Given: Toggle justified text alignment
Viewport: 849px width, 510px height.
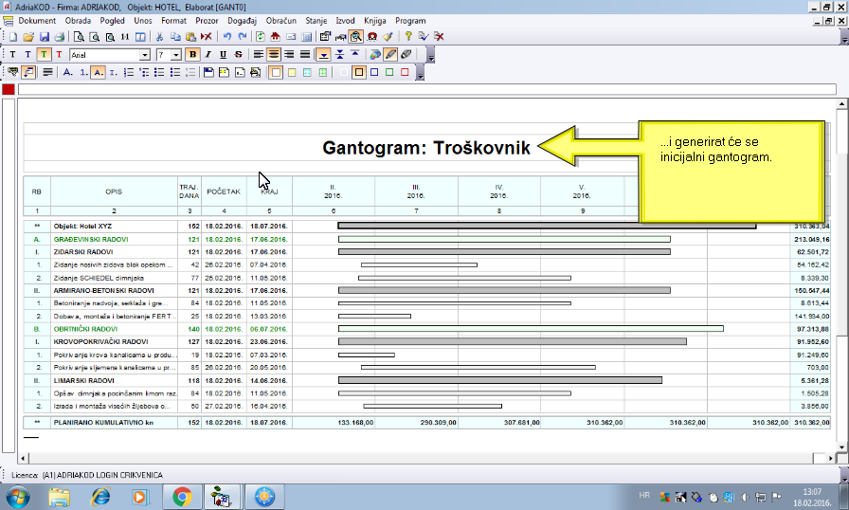Looking at the screenshot, I should (x=305, y=55).
